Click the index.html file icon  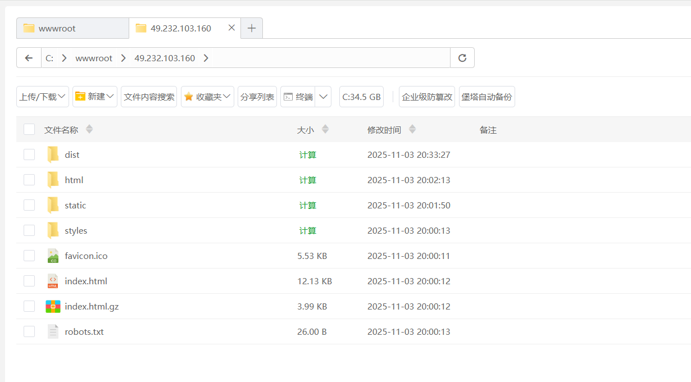(x=53, y=281)
